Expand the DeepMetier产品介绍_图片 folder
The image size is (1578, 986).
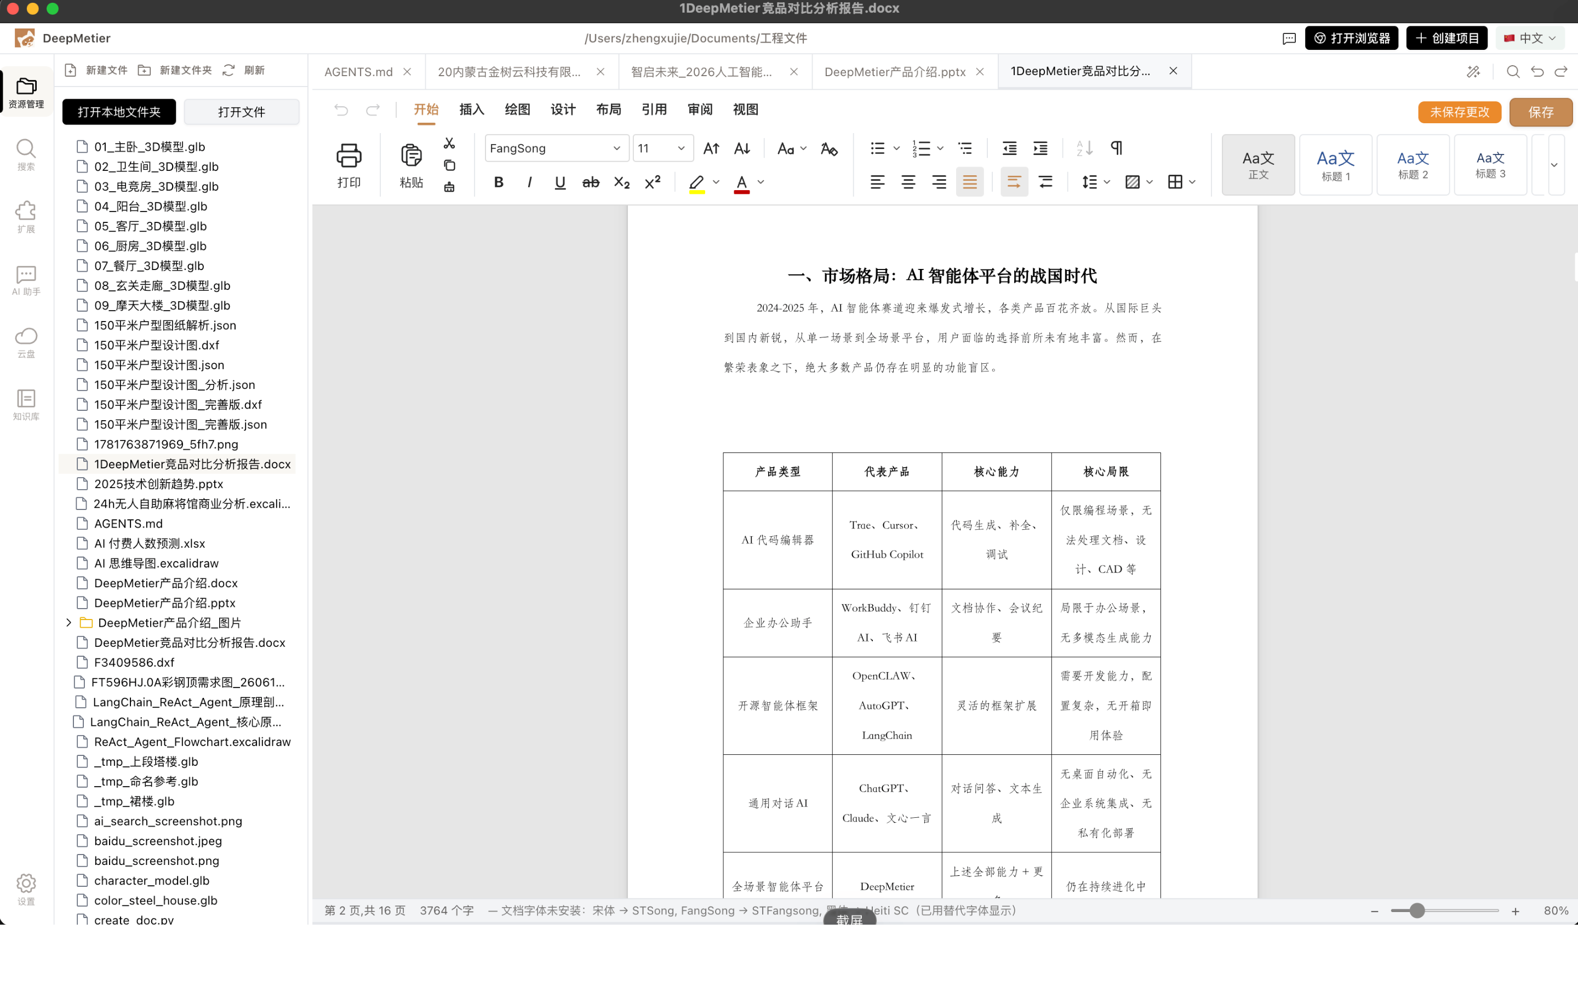[x=68, y=623]
